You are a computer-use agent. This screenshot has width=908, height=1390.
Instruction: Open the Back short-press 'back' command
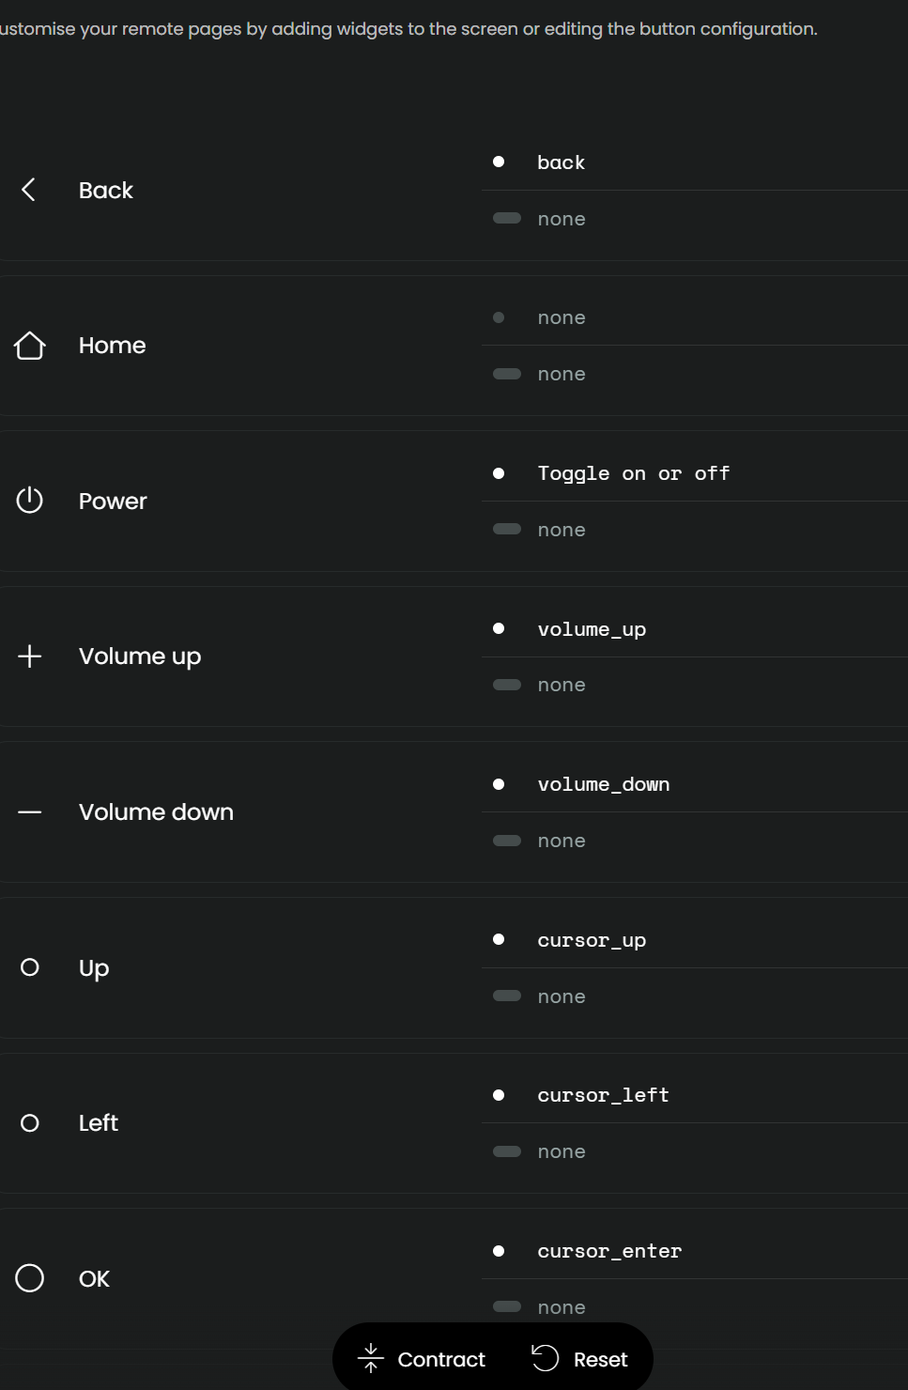tap(562, 162)
